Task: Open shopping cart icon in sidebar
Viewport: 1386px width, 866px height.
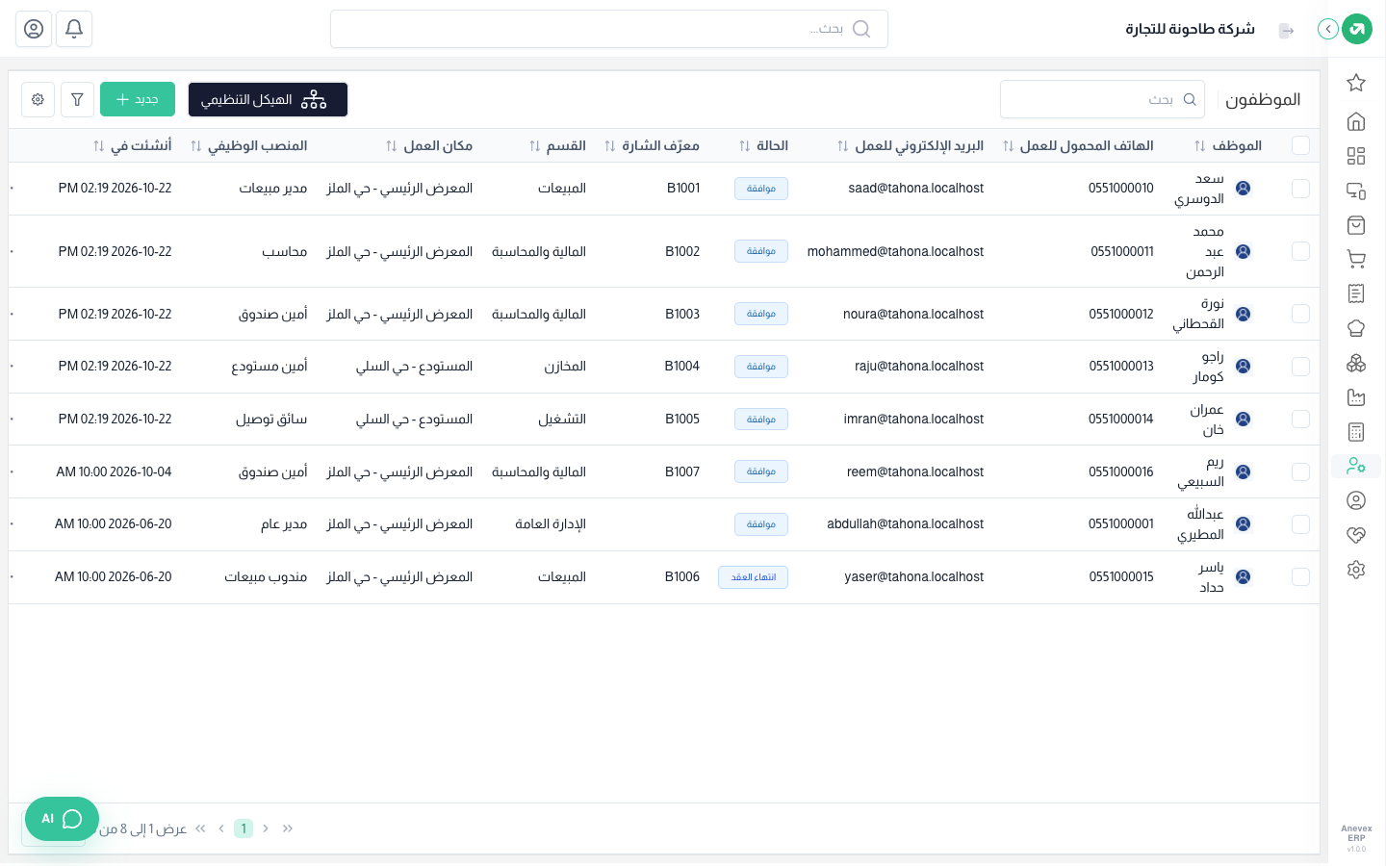Action: tap(1356, 259)
